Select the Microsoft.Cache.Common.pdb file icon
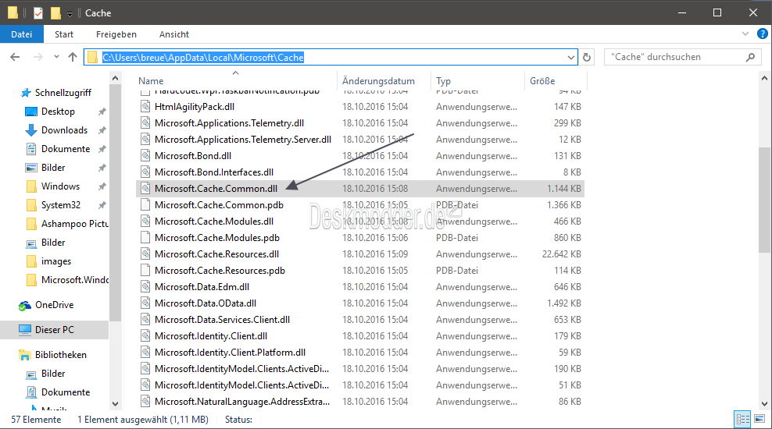 145,205
